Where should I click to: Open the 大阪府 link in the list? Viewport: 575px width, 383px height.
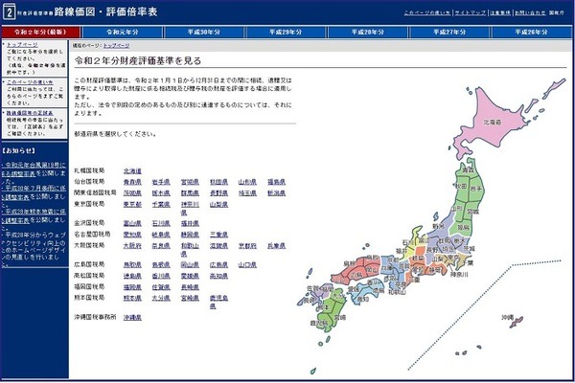pyautogui.click(x=132, y=246)
